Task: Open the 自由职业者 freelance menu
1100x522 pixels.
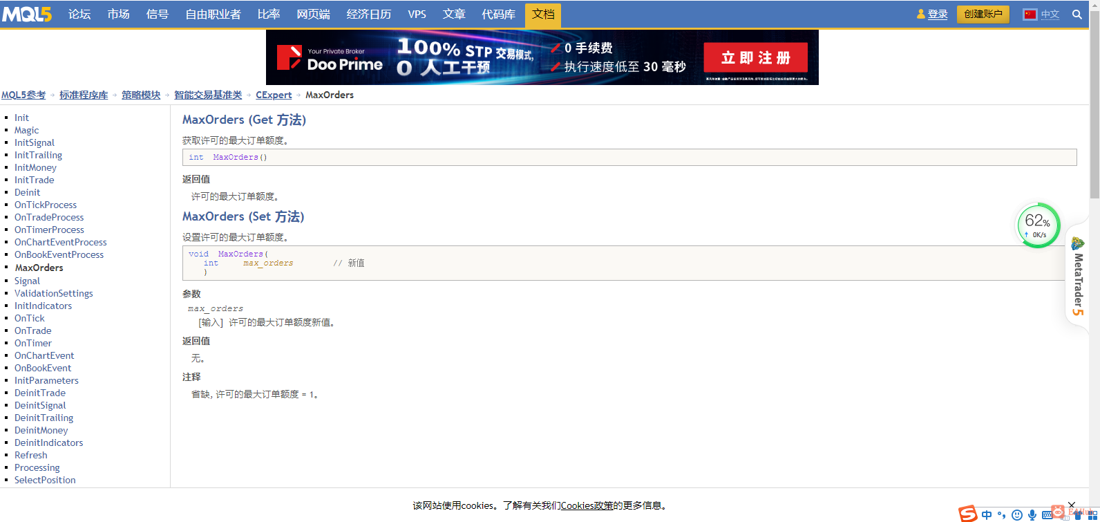Action: tap(213, 15)
